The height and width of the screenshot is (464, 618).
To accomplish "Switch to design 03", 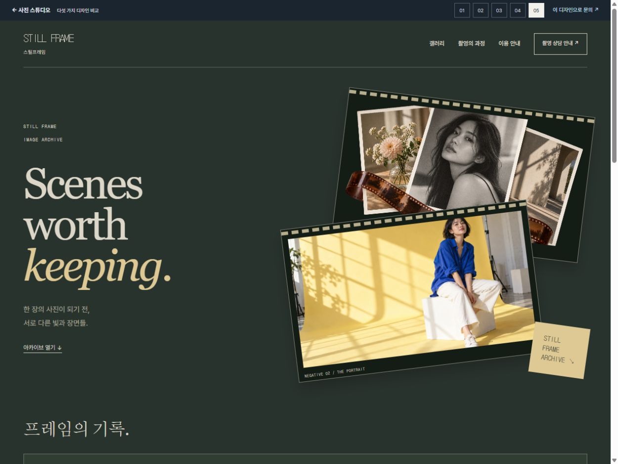I will click(x=499, y=10).
